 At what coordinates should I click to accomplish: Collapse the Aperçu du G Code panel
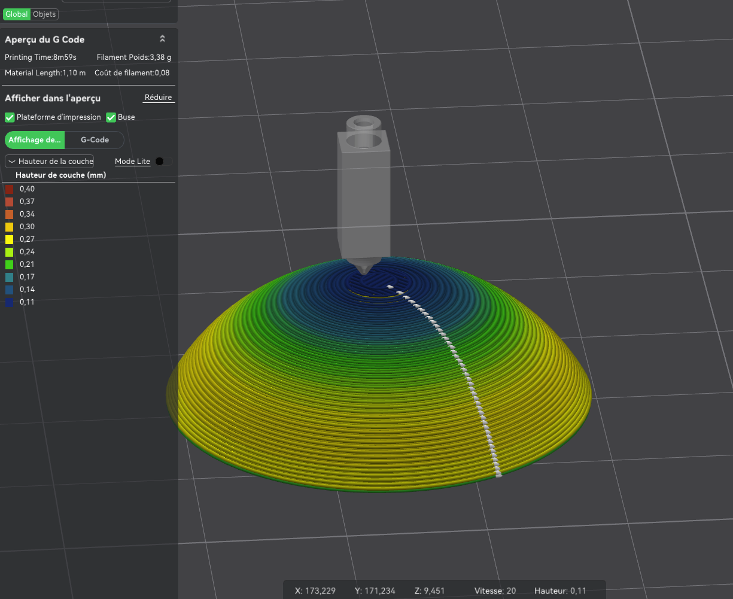click(162, 39)
